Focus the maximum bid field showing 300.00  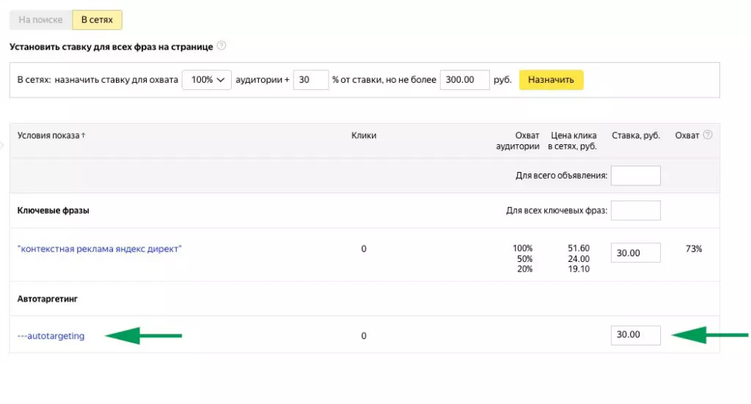coord(464,80)
